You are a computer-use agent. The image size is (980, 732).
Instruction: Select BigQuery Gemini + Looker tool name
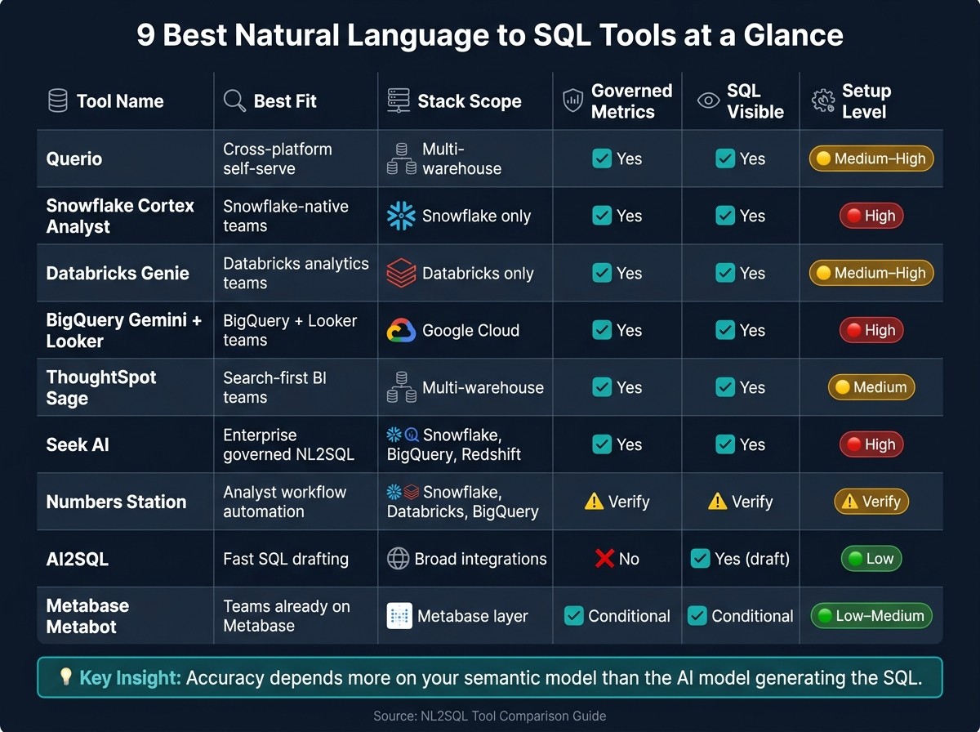click(124, 331)
